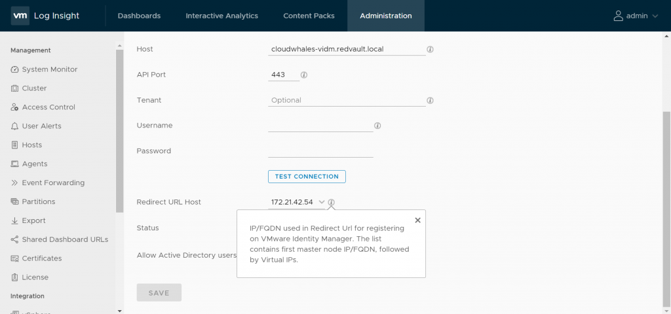Click the Shared Dashboard URLs share icon
The height and width of the screenshot is (314, 671).
coord(14,239)
